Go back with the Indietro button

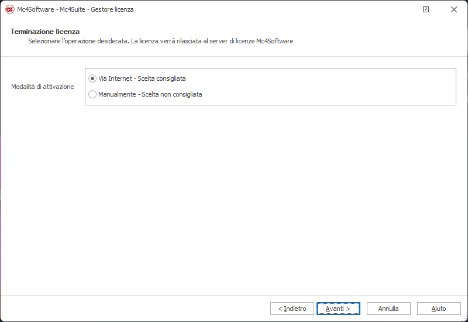coord(292,309)
